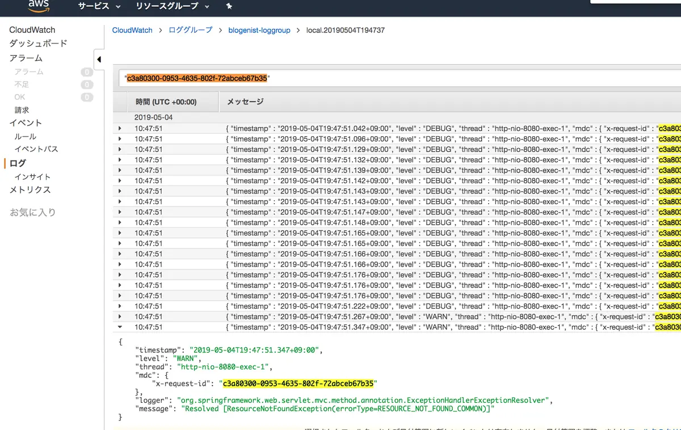Open ルール under イベント in sidebar

coord(26,137)
